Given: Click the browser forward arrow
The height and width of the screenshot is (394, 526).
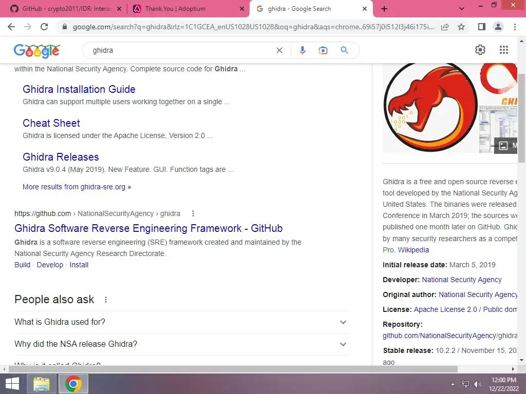Looking at the screenshot, I should click(28, 27).
